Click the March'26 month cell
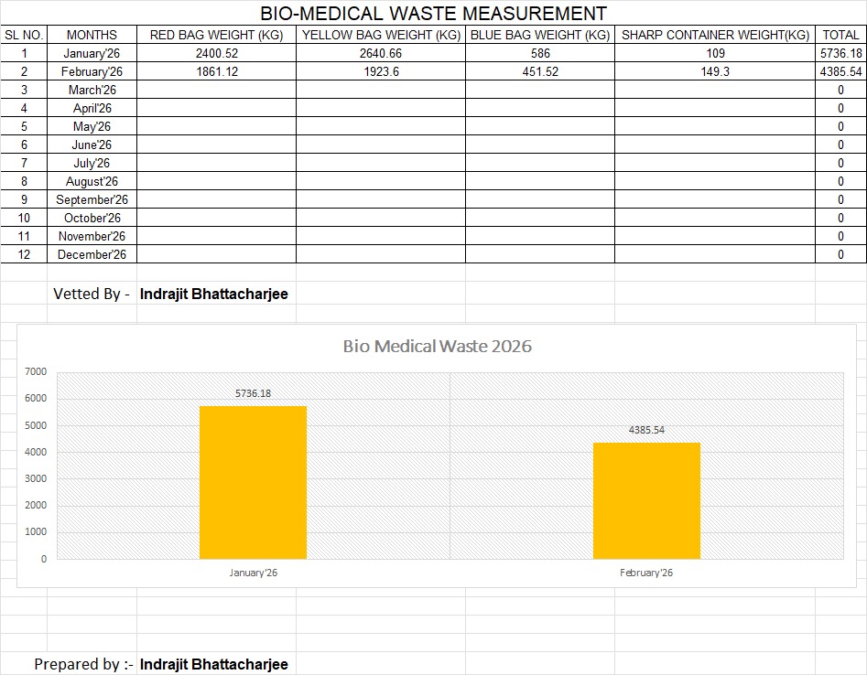 pyautogui.click(x=92, y=90)
